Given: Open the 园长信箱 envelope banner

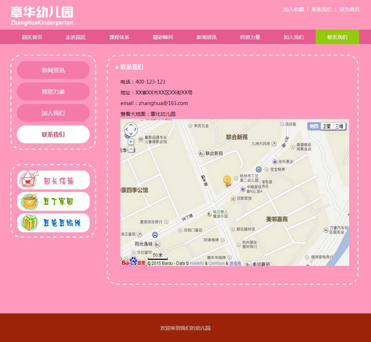Looking at the screenshot, I should point(53,180).
